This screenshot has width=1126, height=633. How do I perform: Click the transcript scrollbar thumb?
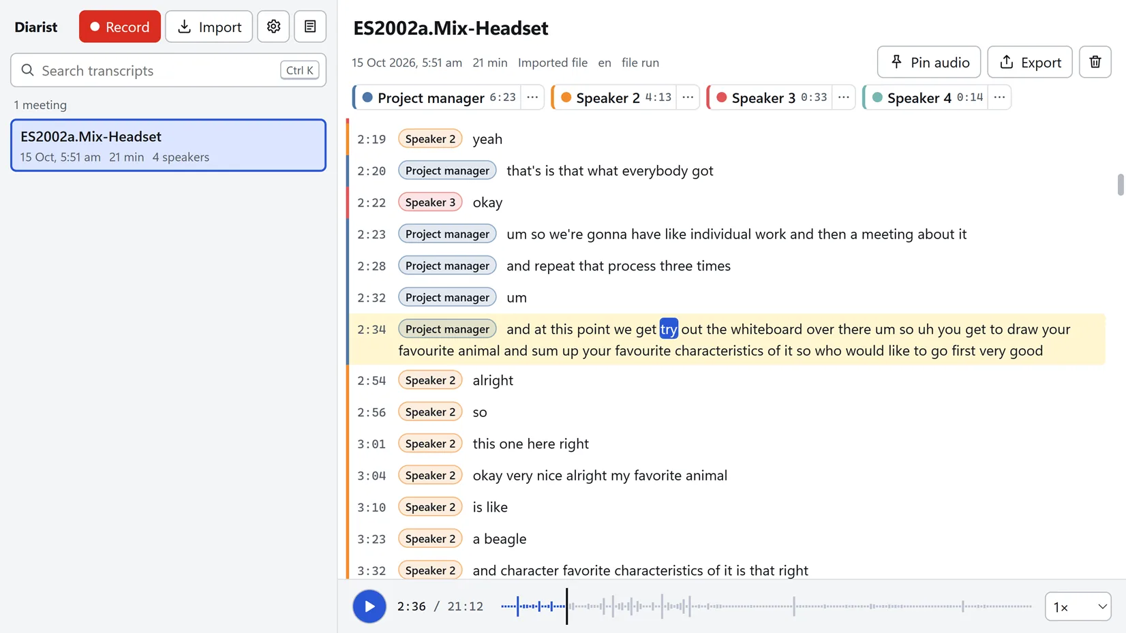(1121, 185)
